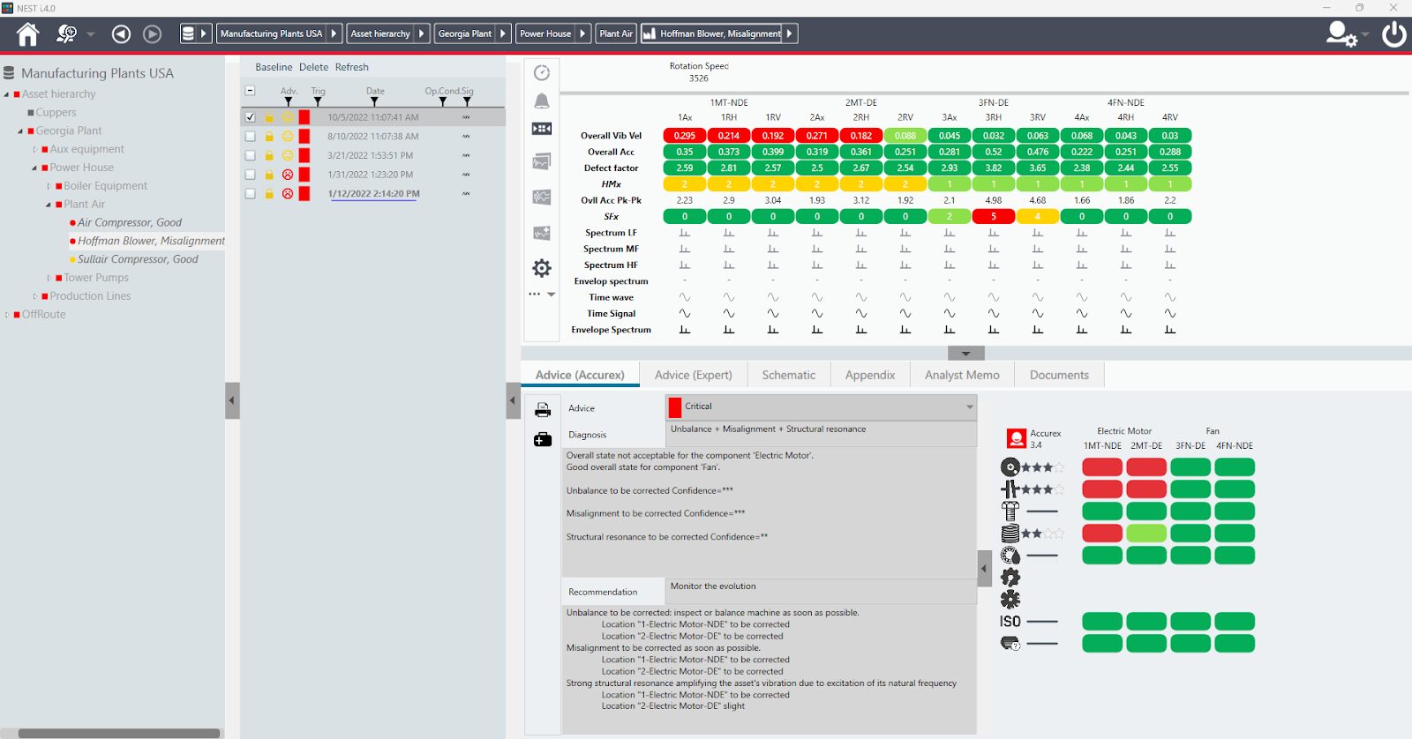The width and height of the screenshot is (1412, 739).
Task: Tick the 1/12/2022 measurement checkbox
Action: click(250, 194)
